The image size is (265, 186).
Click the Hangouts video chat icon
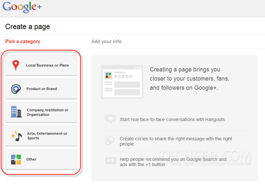[x=110, y=119]
